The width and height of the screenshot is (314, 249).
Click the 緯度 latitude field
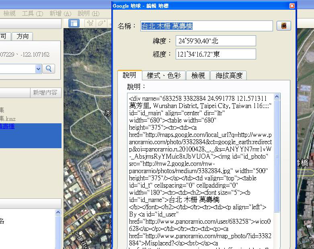pos(215,41)
